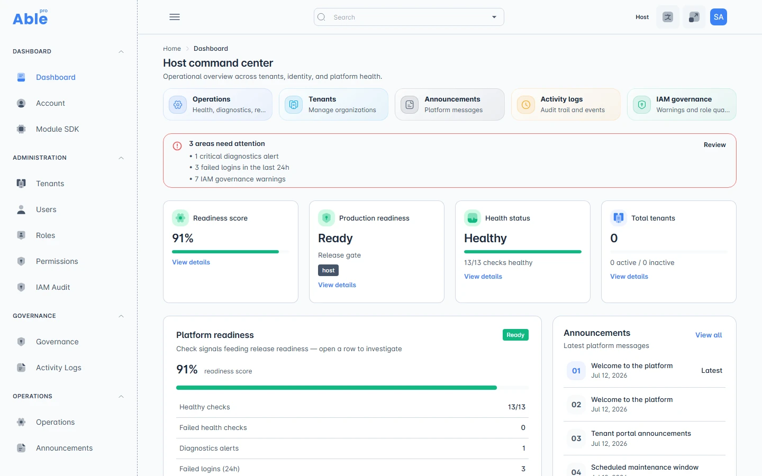Click the fullscreen icon in header
The image size is (762, 476).
pyautogui.click(x=694, y=17)
